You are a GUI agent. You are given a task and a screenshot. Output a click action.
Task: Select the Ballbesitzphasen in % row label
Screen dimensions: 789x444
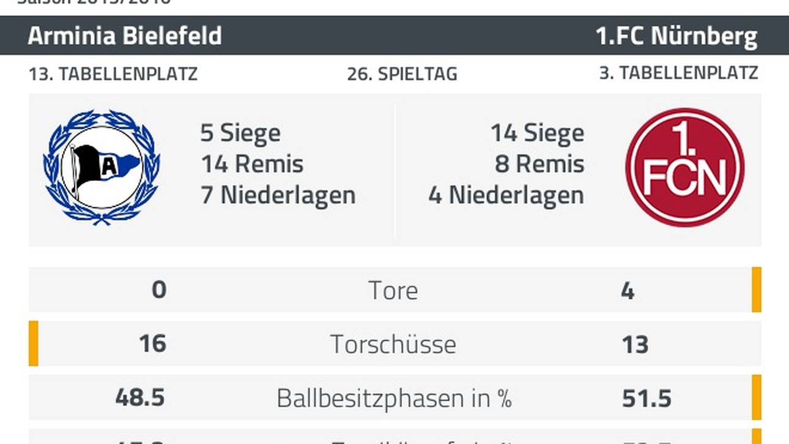point(393,398)
